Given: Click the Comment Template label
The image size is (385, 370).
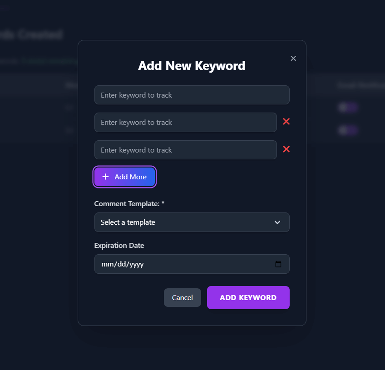Looking at the screenshot, I should click(129, 204).
